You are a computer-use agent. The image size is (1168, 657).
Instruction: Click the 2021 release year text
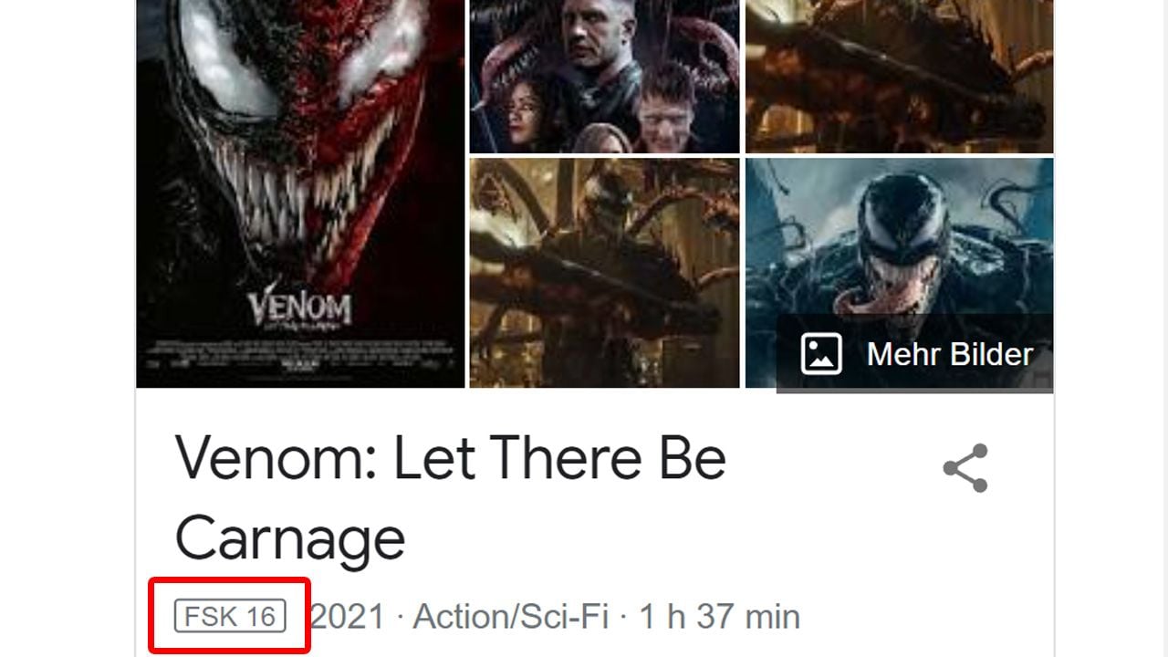click(349, 617)
